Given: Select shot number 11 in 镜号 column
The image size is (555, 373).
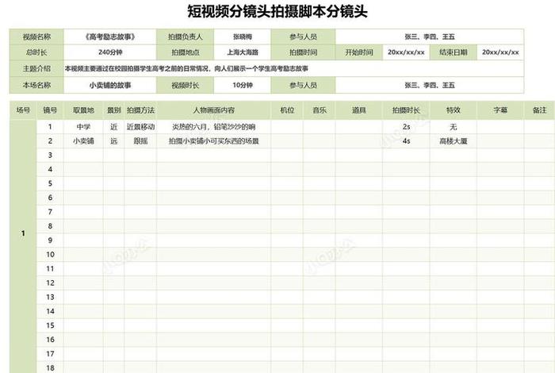Looking at the screenshot, I should pyautogui.click(x=50, y=268).
